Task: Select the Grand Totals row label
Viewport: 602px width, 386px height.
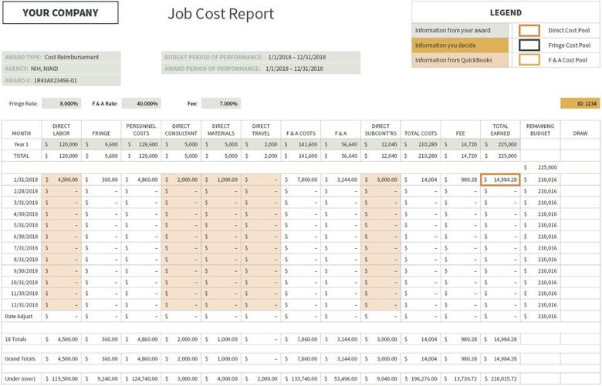Action: pos(22,359)
